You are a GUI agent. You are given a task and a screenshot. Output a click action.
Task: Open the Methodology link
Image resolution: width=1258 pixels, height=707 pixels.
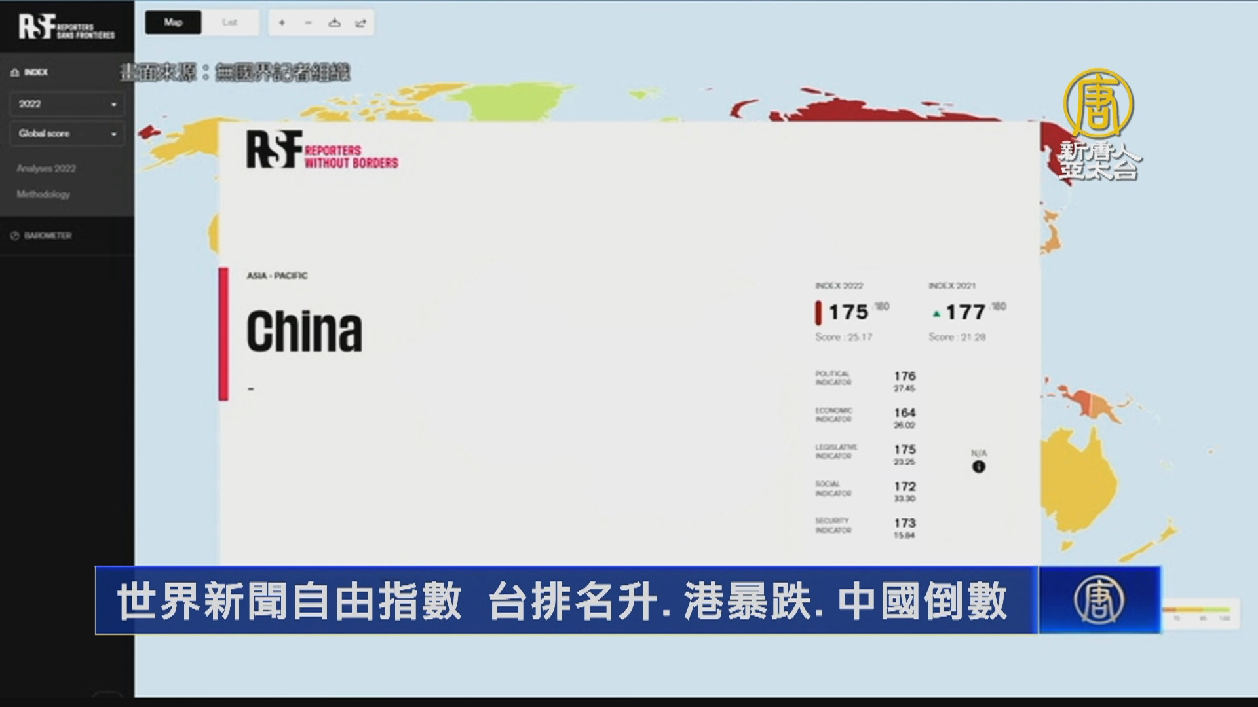pos(43,194)
